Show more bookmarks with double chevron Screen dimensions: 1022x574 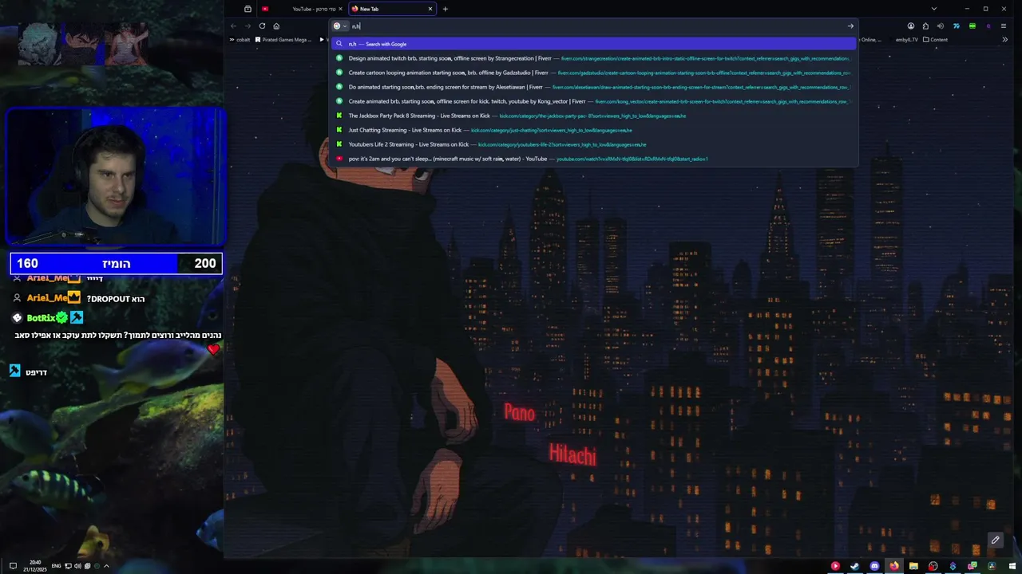pyautogui.click(x=1004, y=40)
